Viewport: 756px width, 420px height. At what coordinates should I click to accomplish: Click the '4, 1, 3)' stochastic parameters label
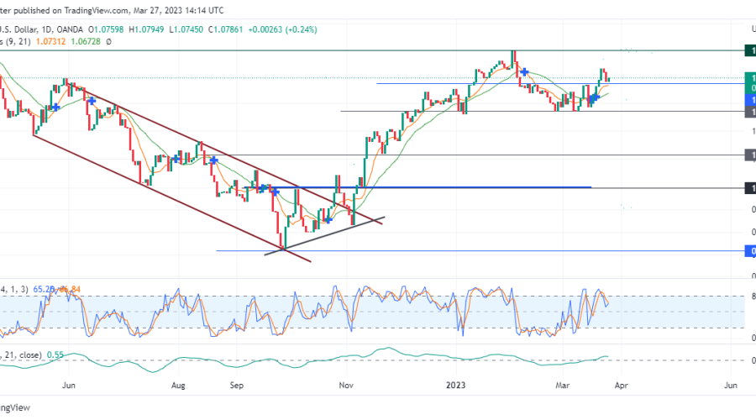click(14, 289)
